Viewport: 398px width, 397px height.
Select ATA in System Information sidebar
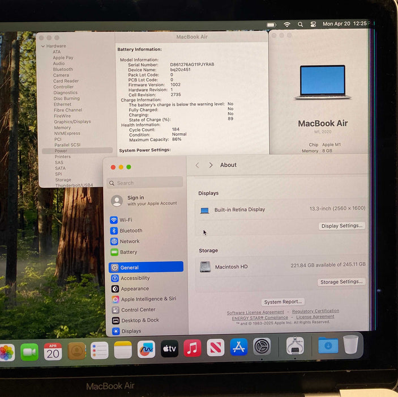click(x=57, y=52)
